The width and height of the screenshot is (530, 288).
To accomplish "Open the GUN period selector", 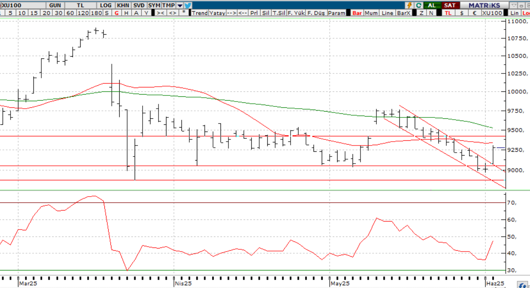I will [x=55, y=5].
